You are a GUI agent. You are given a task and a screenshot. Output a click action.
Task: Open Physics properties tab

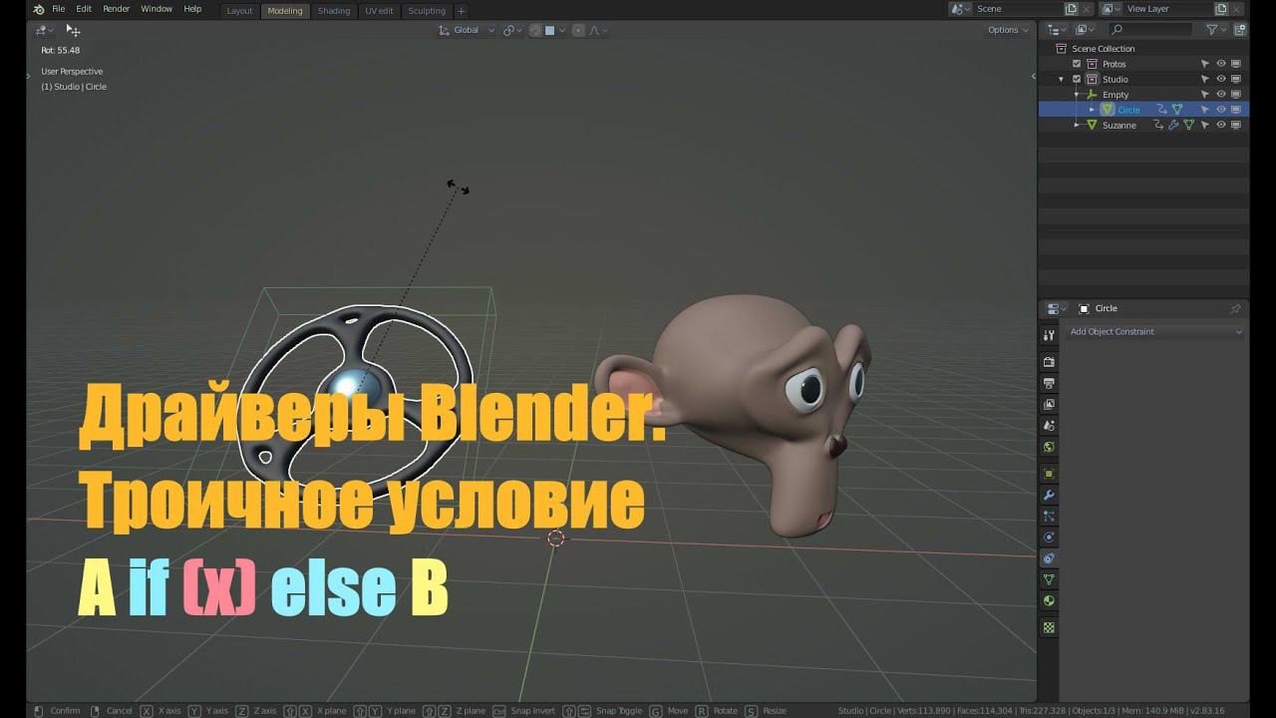point(1049,538)
